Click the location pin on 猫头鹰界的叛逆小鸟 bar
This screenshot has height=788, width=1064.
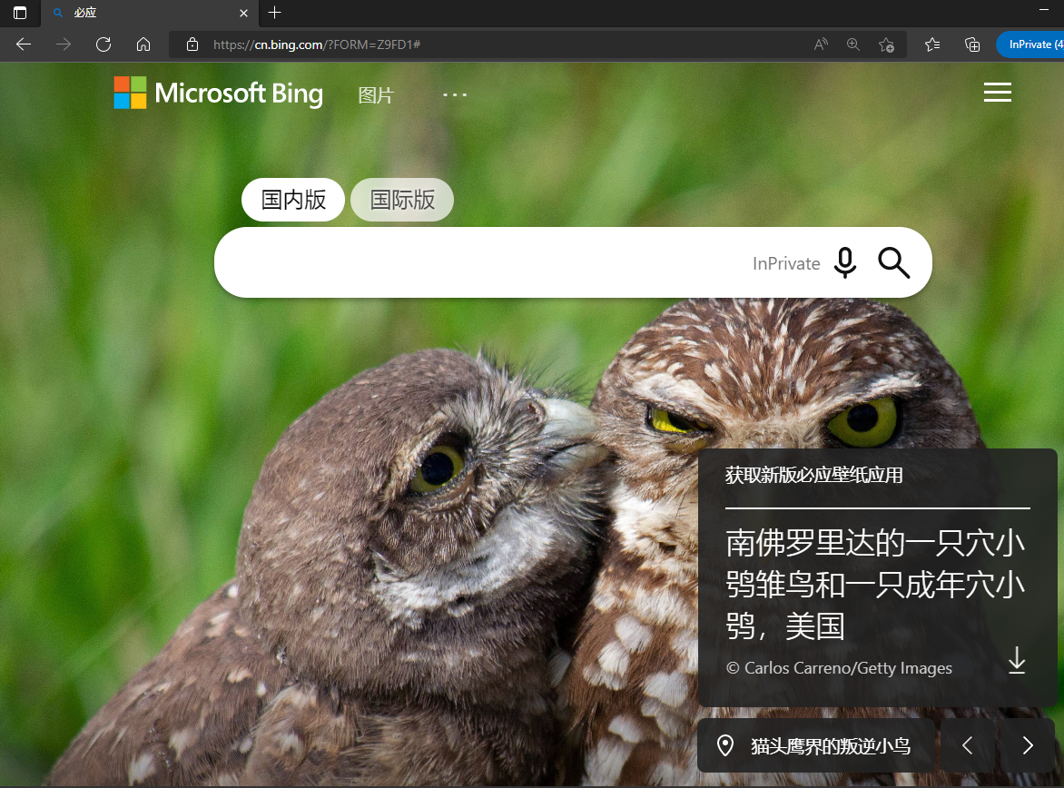(724, 744)
